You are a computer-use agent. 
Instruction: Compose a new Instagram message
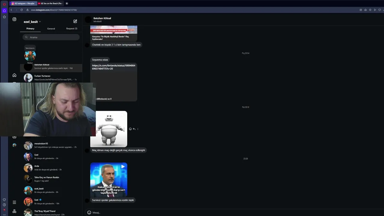click(75, 21)
